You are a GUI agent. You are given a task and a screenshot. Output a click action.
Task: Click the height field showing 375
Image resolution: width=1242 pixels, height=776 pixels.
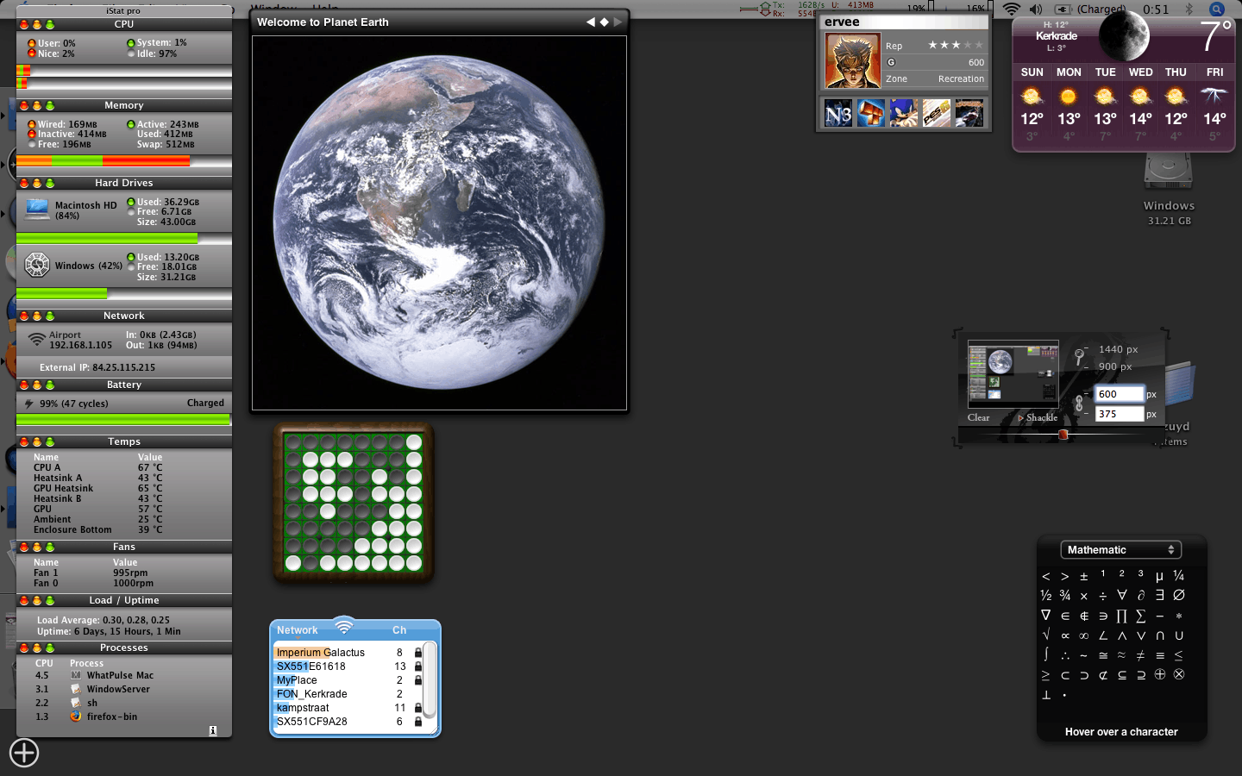pyautogui.click(x=1119, y=414)
